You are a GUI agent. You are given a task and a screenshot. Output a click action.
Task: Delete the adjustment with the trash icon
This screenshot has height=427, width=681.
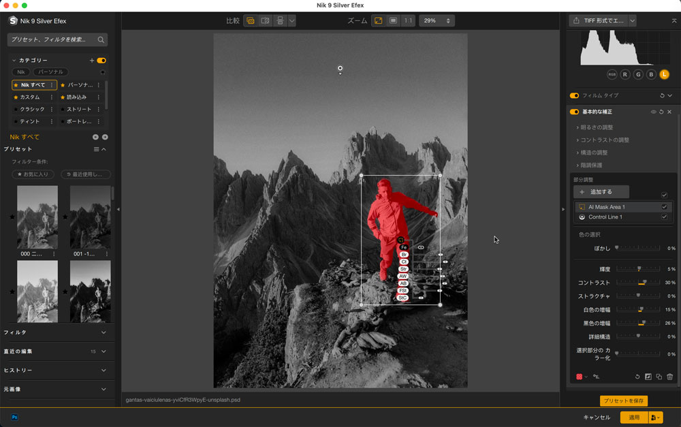669,377
